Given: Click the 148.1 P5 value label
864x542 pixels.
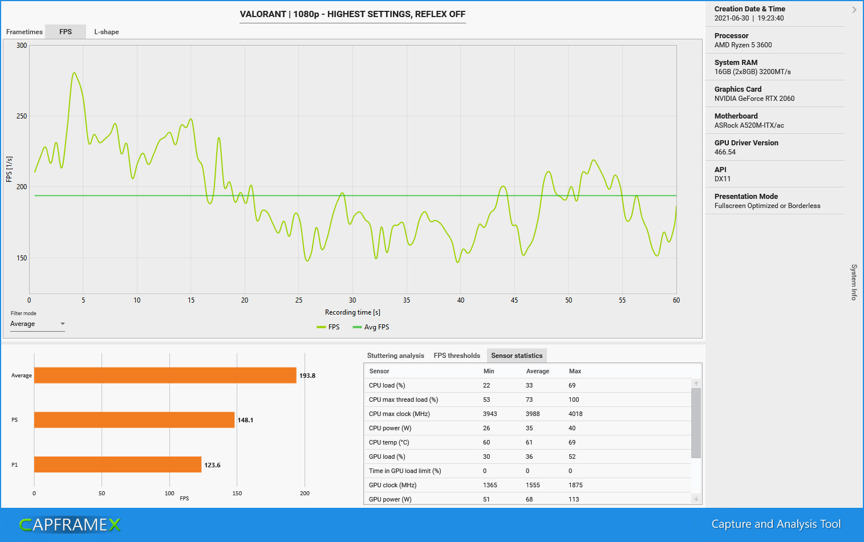Looking at the screenshot, I should point(245,420).
